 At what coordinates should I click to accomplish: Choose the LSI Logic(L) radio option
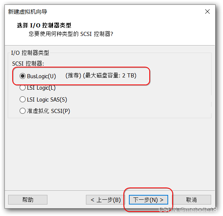(23, 87)
